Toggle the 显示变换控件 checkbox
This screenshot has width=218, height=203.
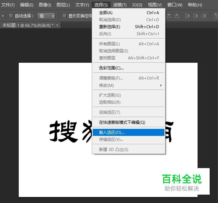64,16
